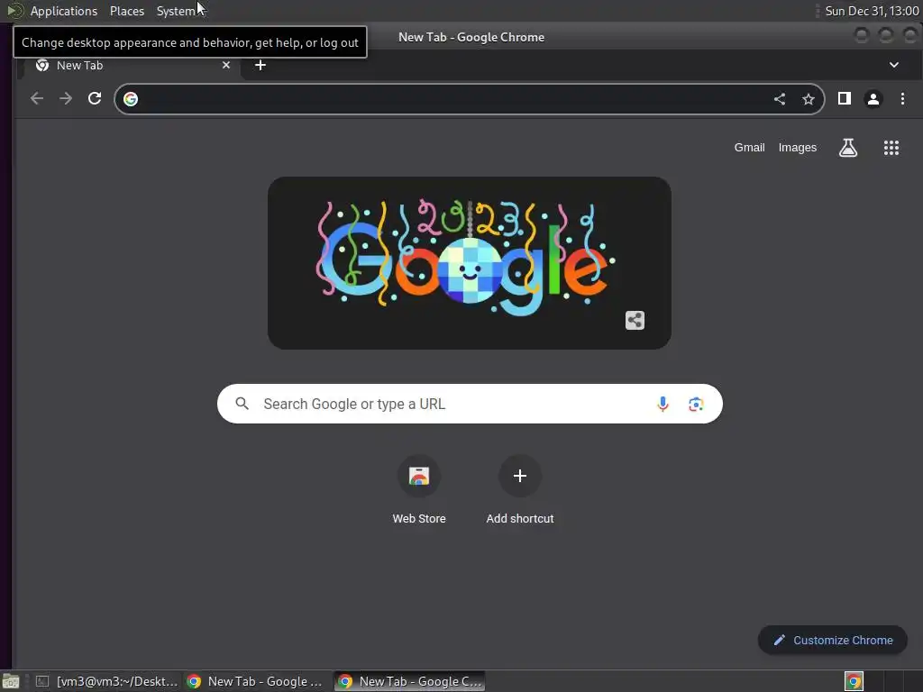Screen dimensions: 923x692
Task: Open the side panel icon
Action: pyautogui.click(x=844, y=98)
